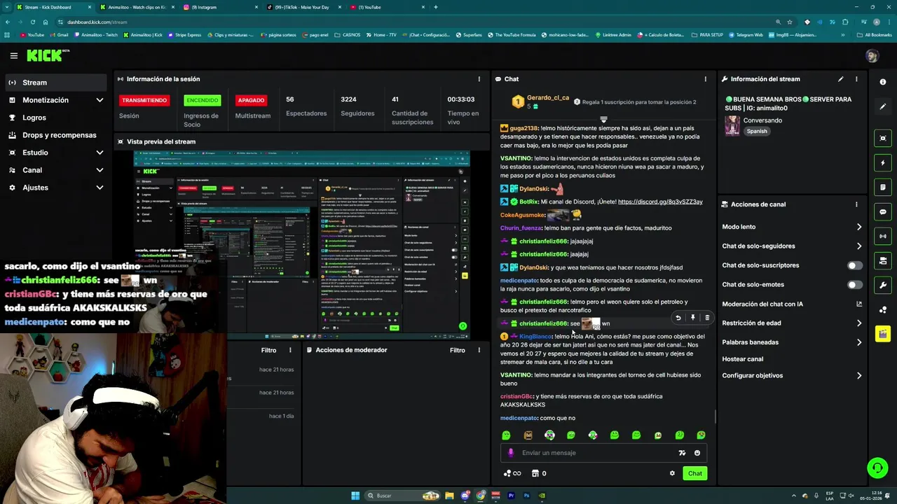Click the broadcast signal icon in right toolbar
The width and height of the screenshot is (897, 504).
(883, 237)
